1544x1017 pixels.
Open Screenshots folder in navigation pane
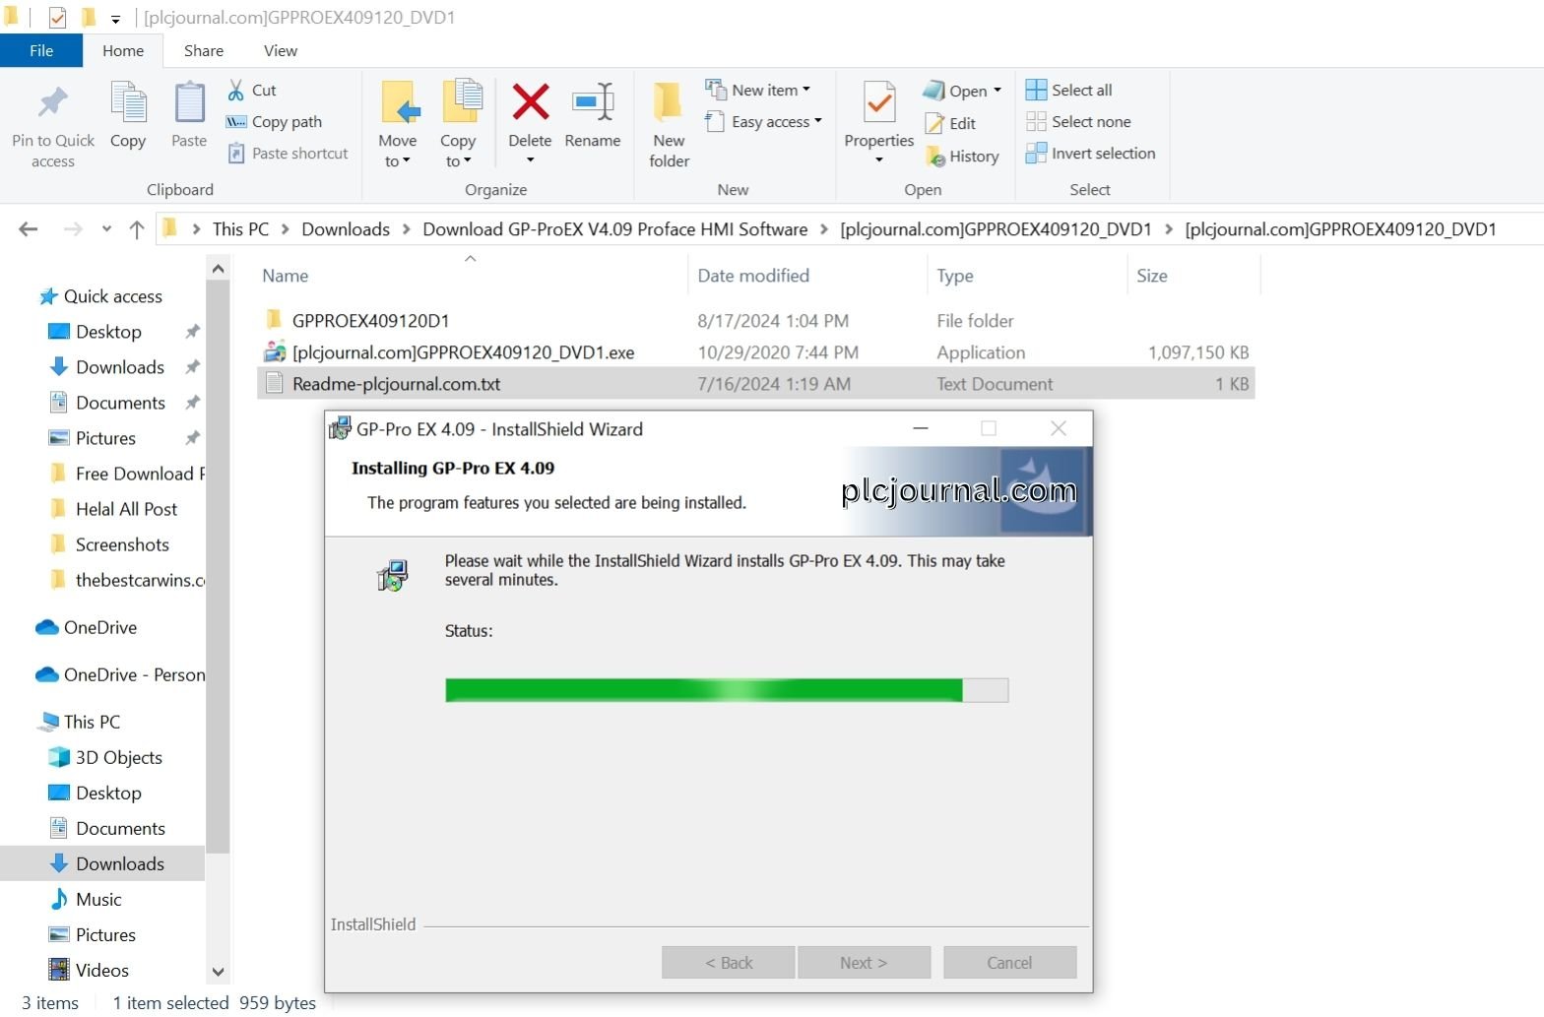click(x=110, y=545)
